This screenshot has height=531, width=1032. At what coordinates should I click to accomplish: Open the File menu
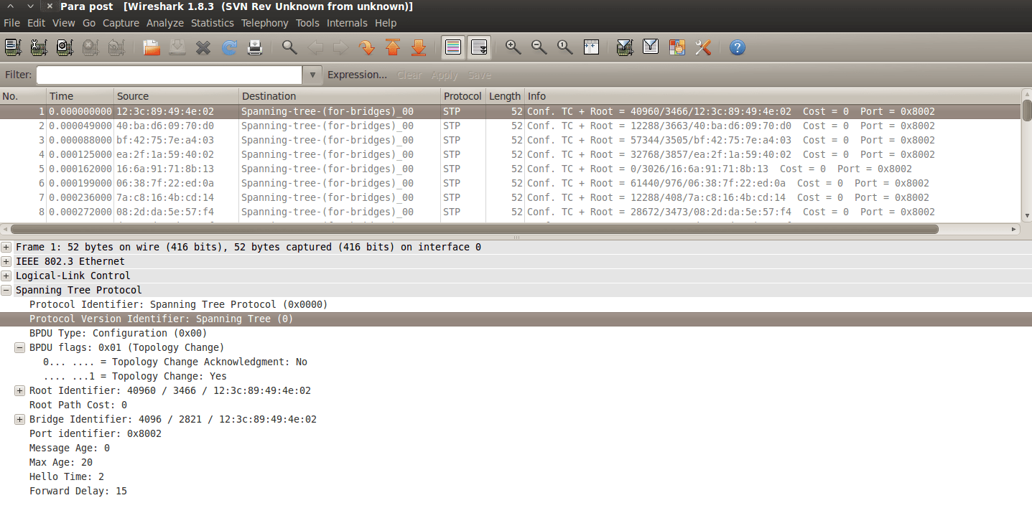[11, 23]
